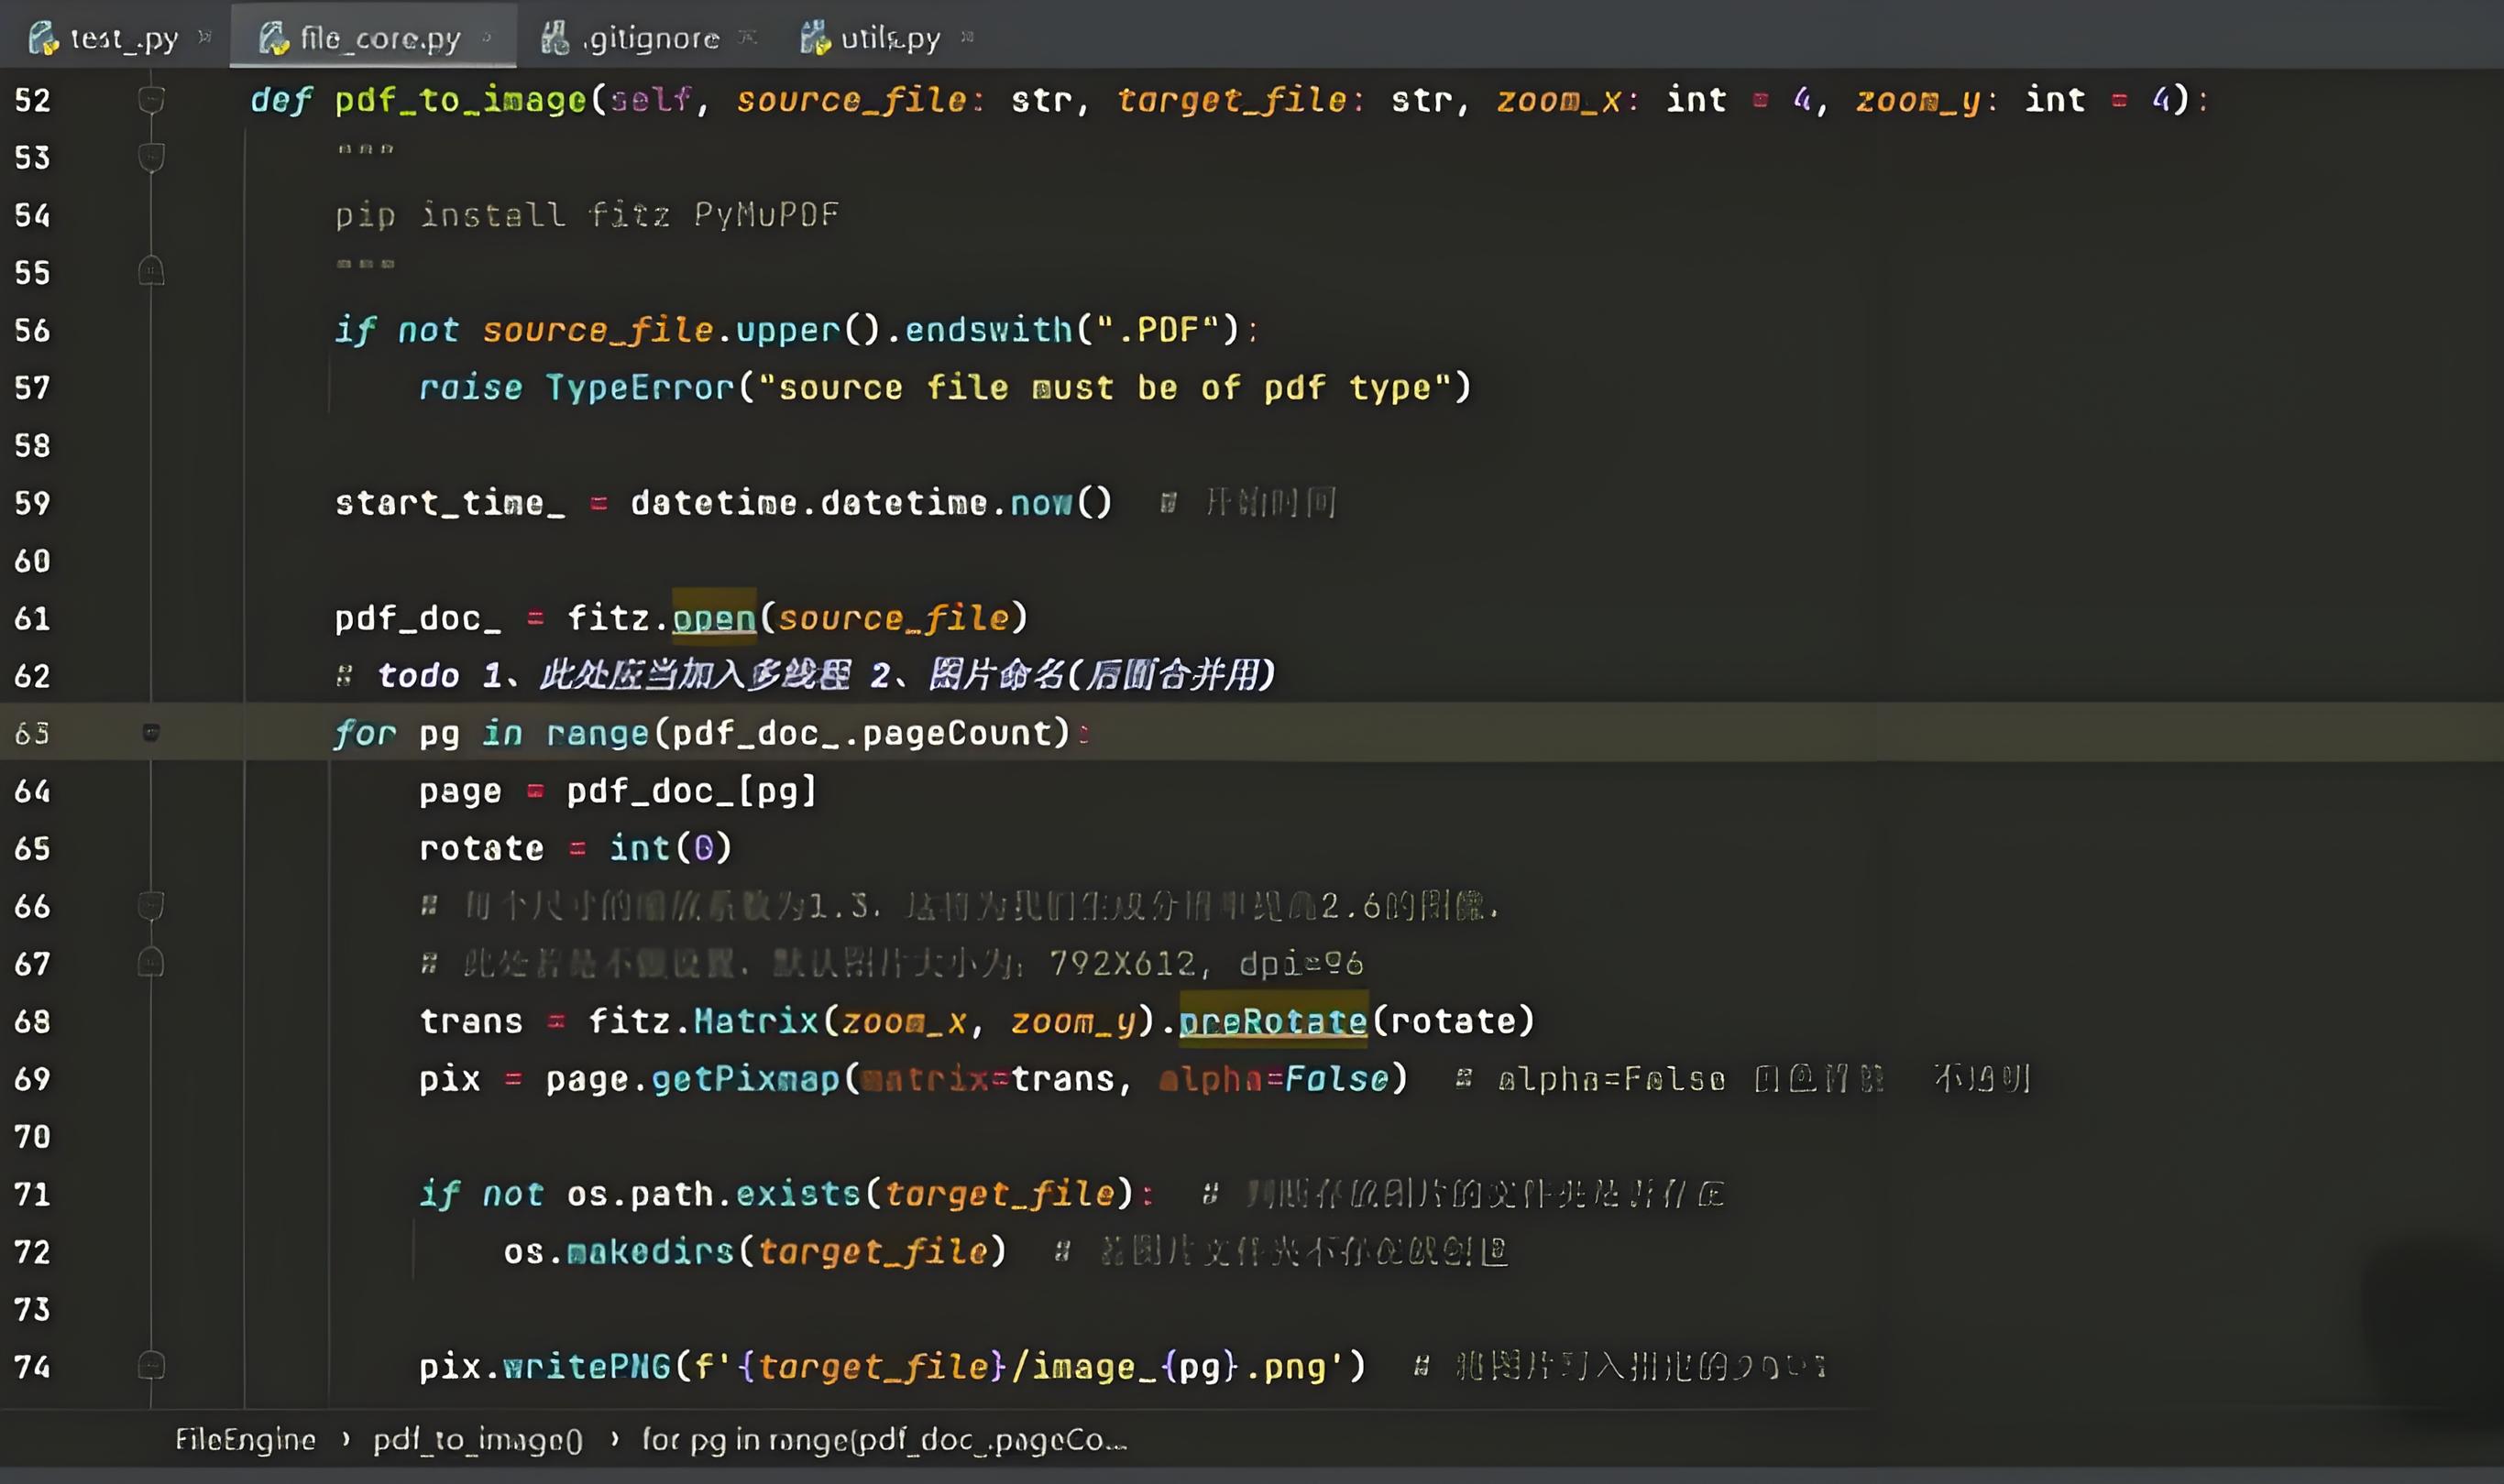
Task: Click line number 64 in the gutter
Action: 32,791
